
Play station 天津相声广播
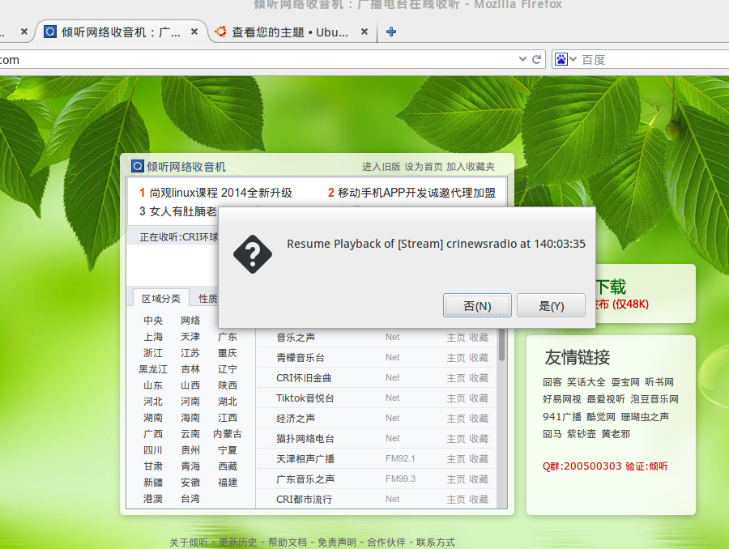[305, 459]
